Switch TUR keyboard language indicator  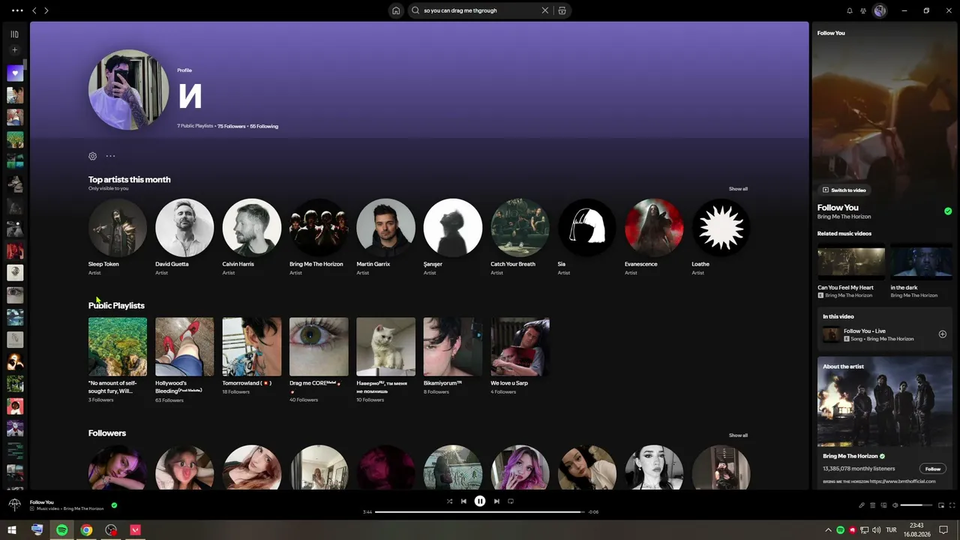pos(891,530)
